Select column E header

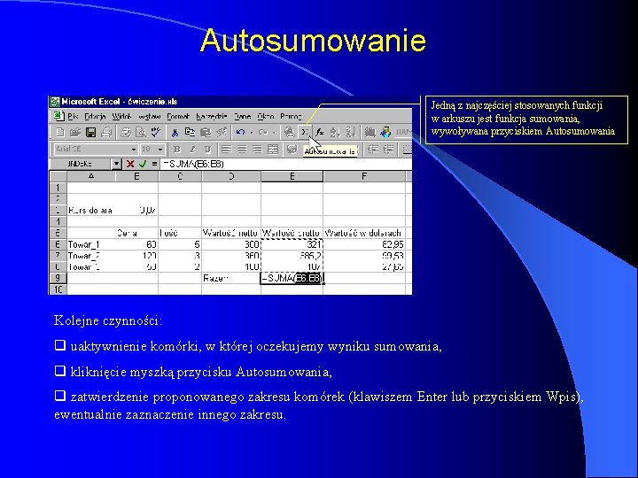(x=292, y=176)
